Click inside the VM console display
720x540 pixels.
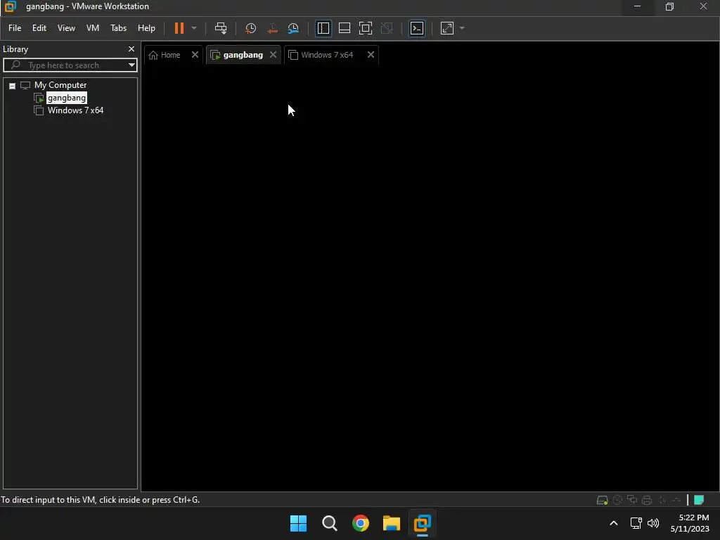(x=430, y=278)
